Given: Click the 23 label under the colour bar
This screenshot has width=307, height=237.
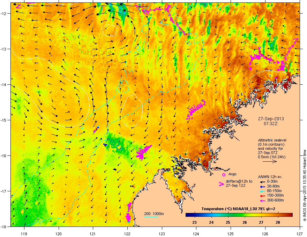Looking at the screenshot, I should [194, 222].
